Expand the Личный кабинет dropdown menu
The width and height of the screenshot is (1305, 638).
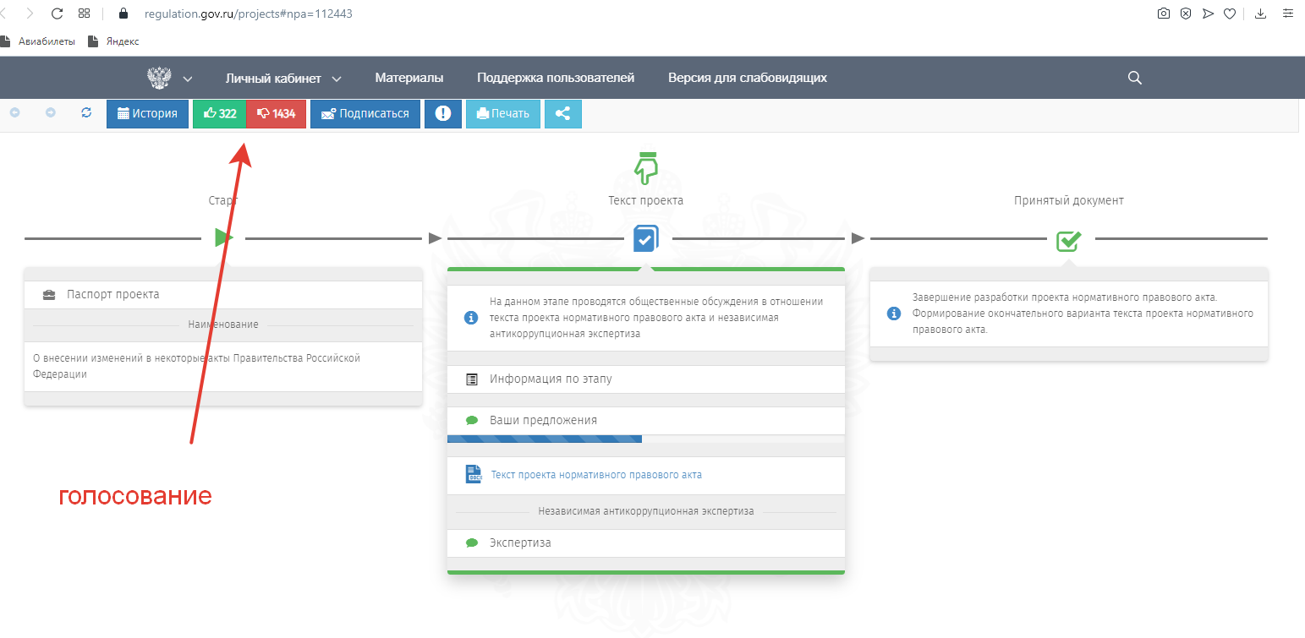(x=282, y=78)
